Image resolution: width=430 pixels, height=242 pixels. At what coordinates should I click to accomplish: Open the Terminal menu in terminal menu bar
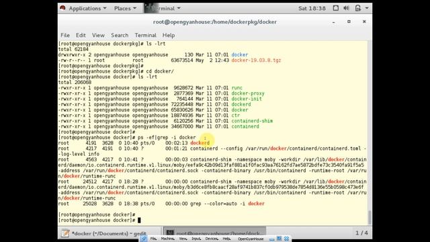(x=145, y=35)
